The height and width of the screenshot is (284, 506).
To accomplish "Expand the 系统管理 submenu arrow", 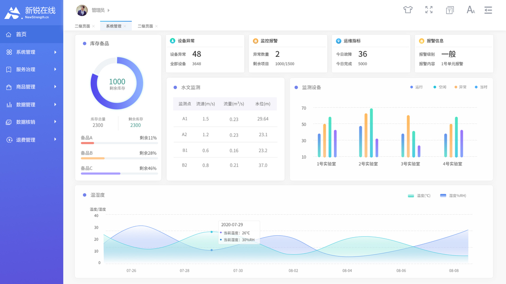I will pos(55,52).
